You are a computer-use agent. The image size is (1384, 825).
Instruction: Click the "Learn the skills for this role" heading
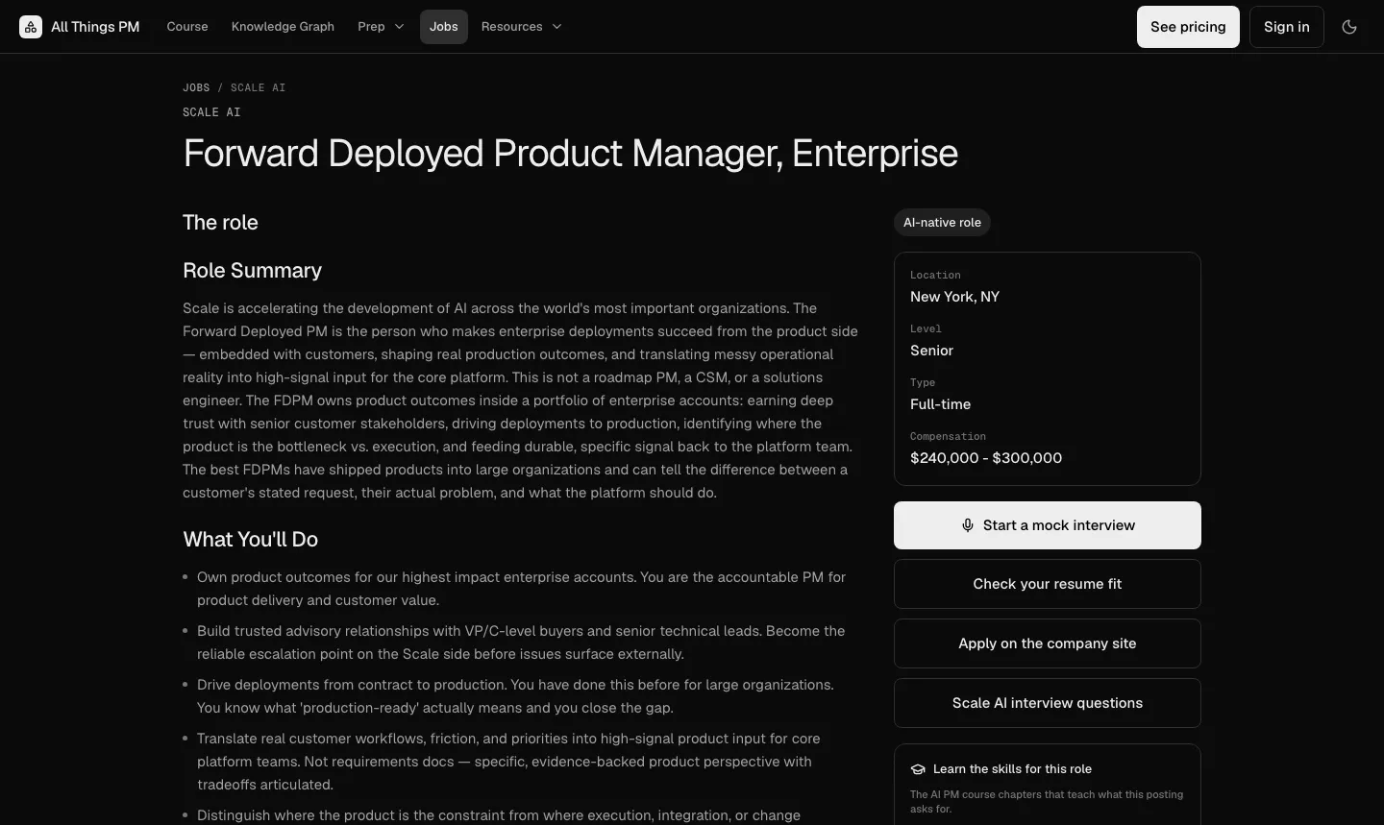pos(1012,769)
